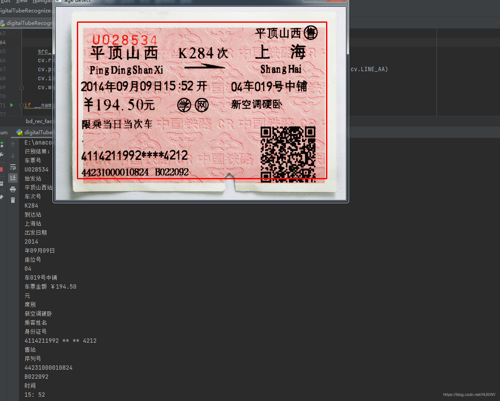Pin the Run tool window tab

[x=3, y=196]
